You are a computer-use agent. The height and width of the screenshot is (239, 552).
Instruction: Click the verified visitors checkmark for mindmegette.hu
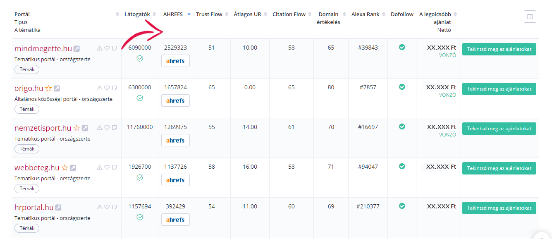[140, 58]
